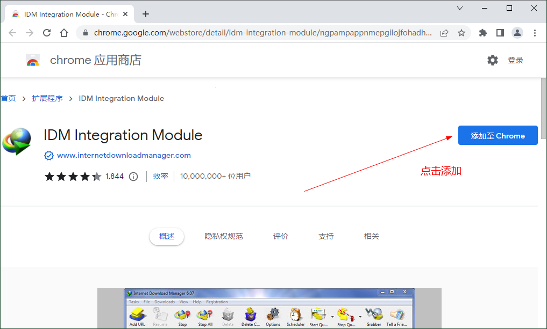This screenshot has width=547, height=329.
Task: Click 添加至 Chrome button
Action: 498,135
